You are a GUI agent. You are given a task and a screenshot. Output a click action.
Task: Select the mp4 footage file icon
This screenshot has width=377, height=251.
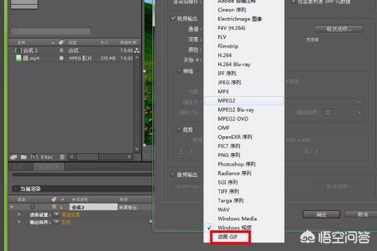click(18, 58)
